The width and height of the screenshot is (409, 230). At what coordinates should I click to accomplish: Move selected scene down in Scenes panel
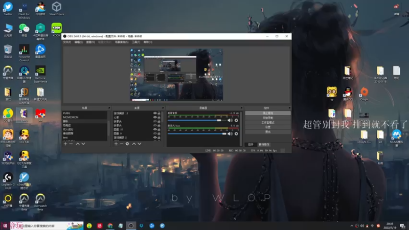pyautogui.click(x=83, y=144)
